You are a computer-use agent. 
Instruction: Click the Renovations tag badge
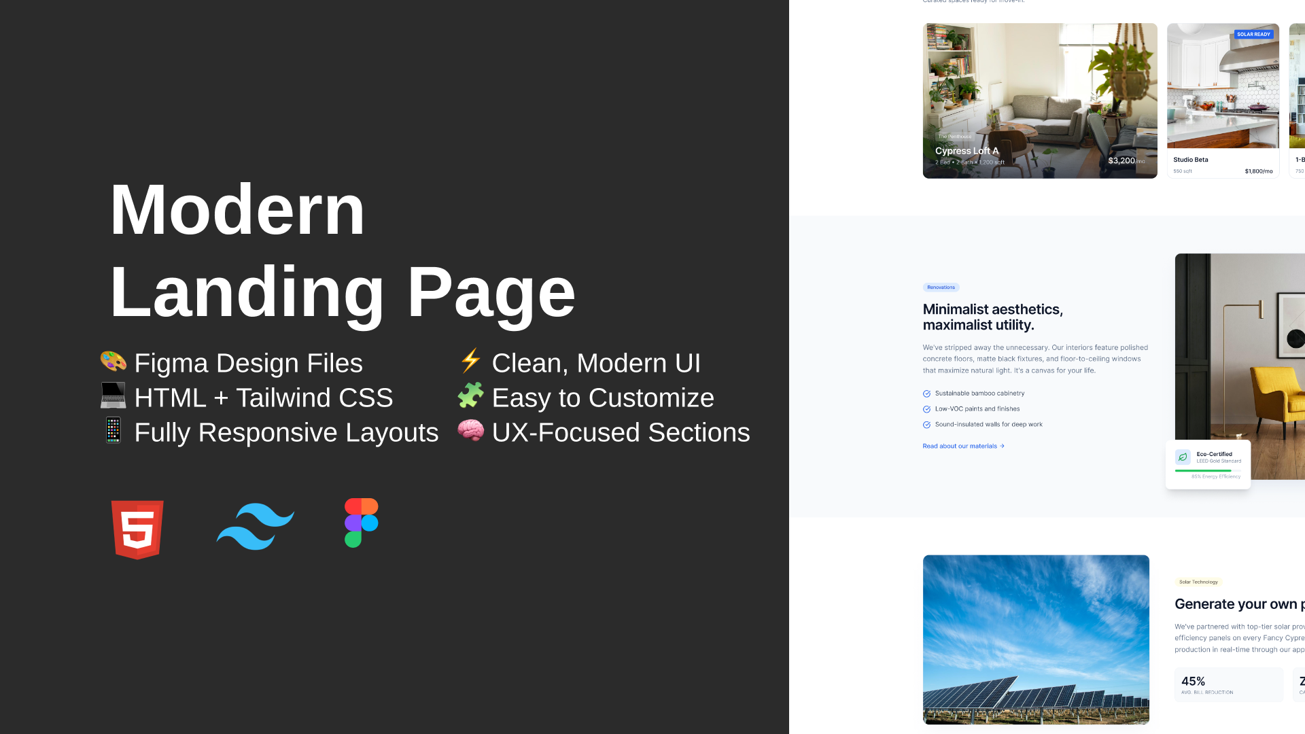pos(941,287)
